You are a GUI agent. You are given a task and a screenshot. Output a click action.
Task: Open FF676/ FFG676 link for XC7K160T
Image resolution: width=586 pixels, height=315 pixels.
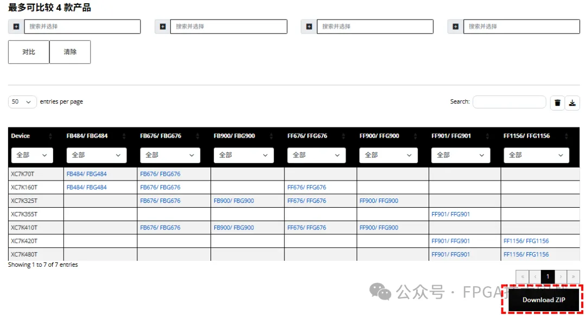tap(307, 188)
